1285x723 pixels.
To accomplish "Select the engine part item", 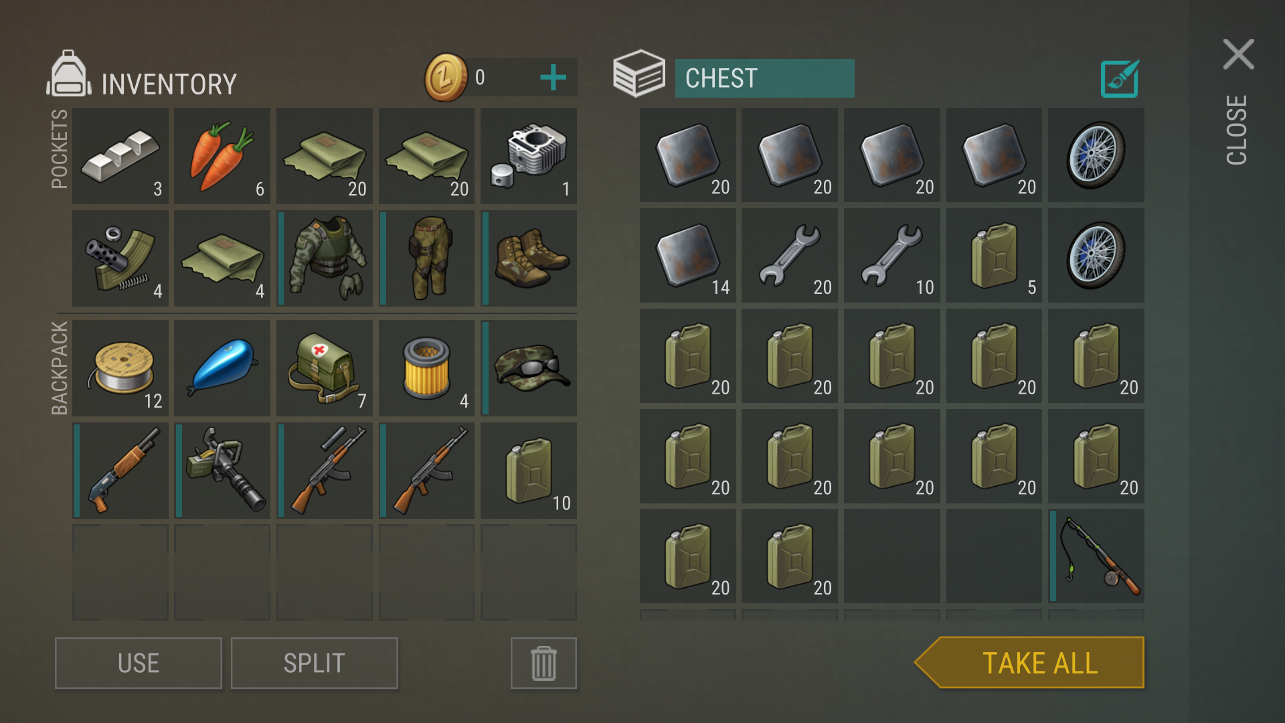I will click(529, 156).
